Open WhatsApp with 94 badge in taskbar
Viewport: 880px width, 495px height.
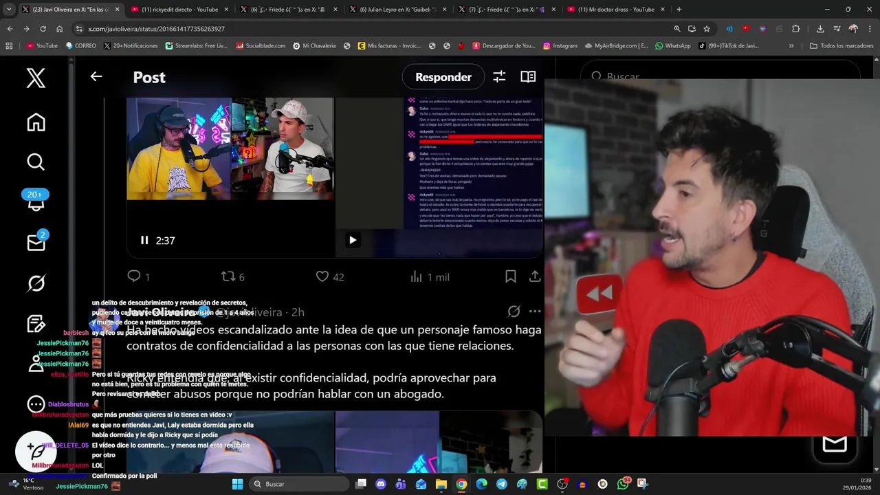pos(623,484)
